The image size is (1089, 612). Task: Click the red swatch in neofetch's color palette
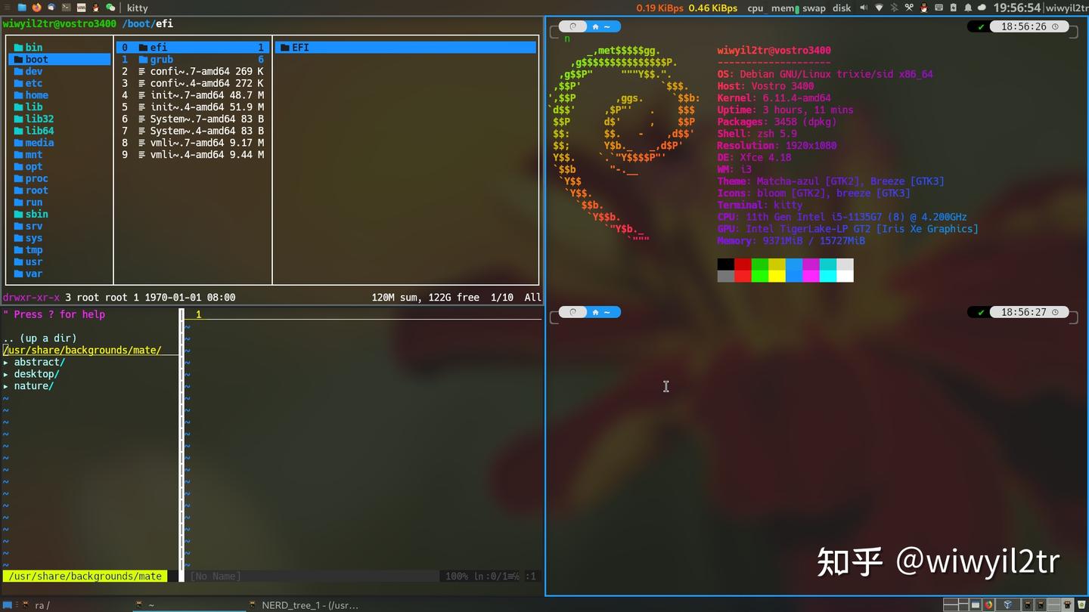(x=742, y=264)
